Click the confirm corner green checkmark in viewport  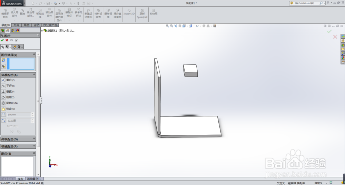click(x=329, y=32)
